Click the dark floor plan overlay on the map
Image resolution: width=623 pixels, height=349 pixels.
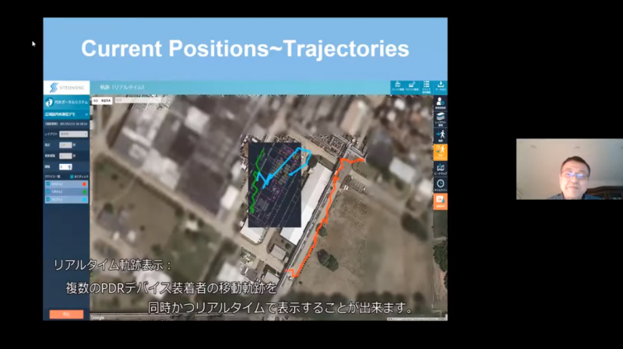click(274, 185)
